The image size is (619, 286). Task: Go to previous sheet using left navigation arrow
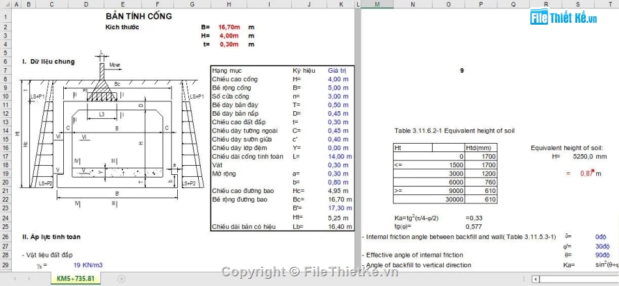(x=16, y=279)
